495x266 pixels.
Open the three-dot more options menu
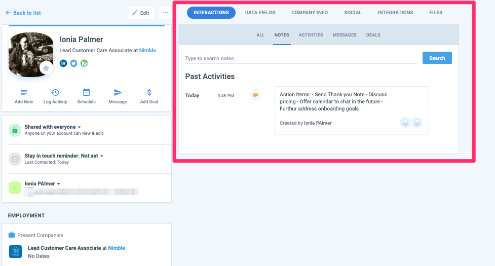(x=166, y=13)
